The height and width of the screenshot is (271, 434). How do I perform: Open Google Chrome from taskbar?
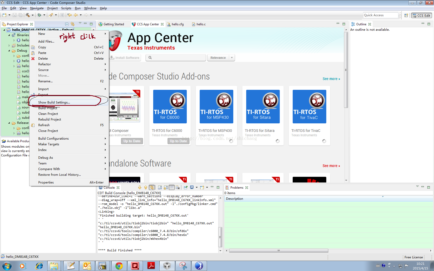tap(119, 266)
